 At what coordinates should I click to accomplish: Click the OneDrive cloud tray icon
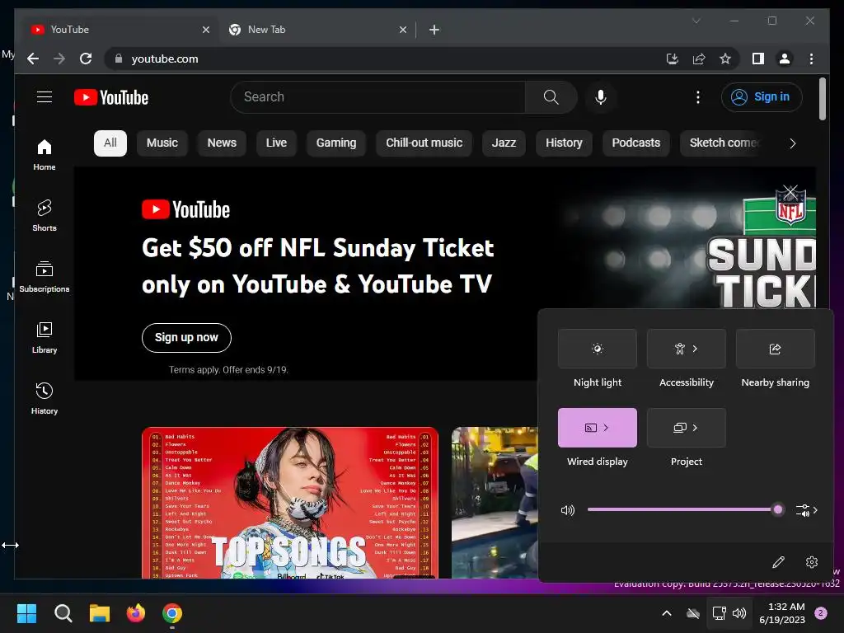click(692, 613)
